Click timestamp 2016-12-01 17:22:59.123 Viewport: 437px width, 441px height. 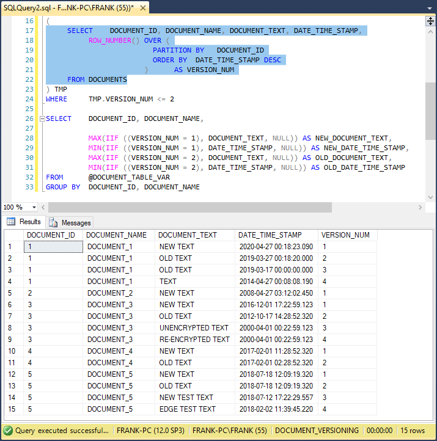pos(276,305)
